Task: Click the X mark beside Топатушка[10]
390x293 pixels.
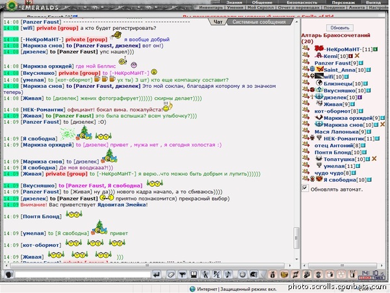Action: click(374, 158)
